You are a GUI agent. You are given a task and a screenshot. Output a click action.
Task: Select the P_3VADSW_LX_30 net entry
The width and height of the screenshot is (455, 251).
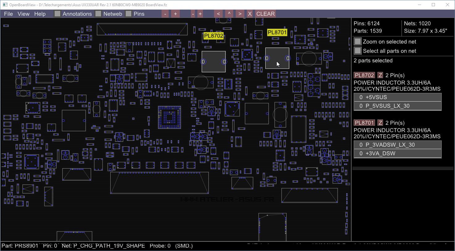click(x=398, y=145)
